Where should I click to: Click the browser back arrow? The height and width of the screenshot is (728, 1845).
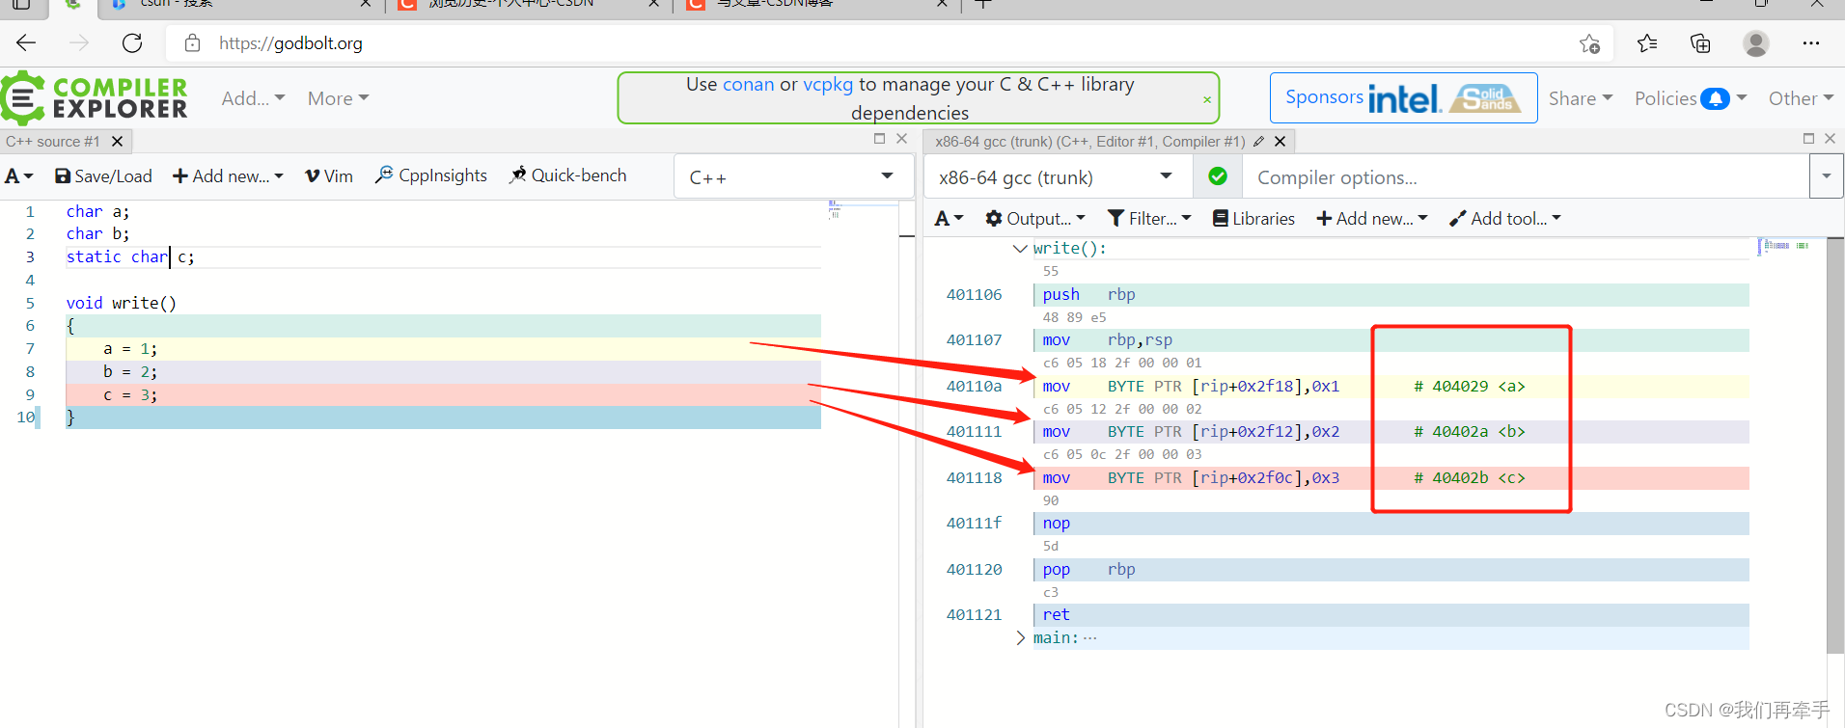pos(26,42)
